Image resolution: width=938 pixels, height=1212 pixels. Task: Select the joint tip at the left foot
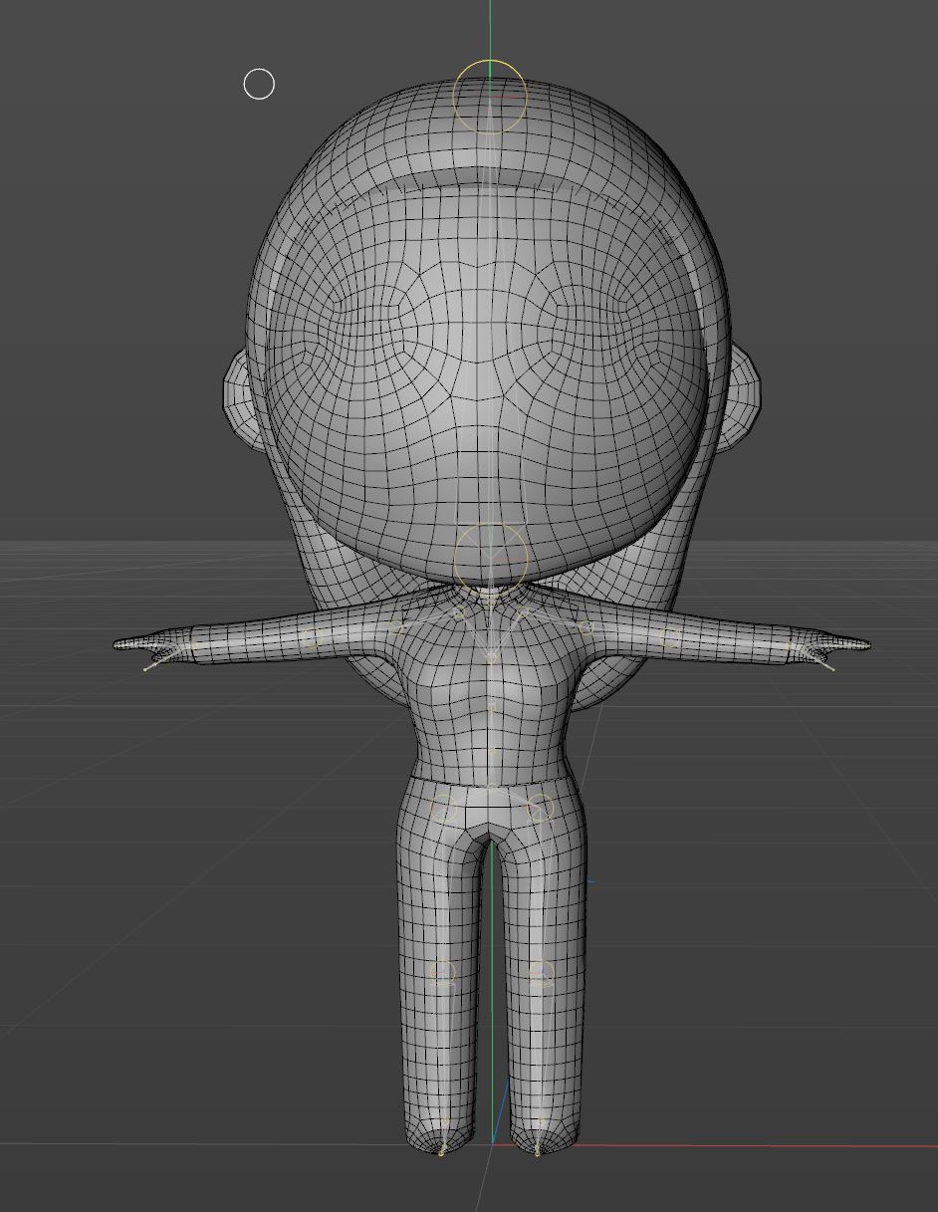[x=441, y=1153]
